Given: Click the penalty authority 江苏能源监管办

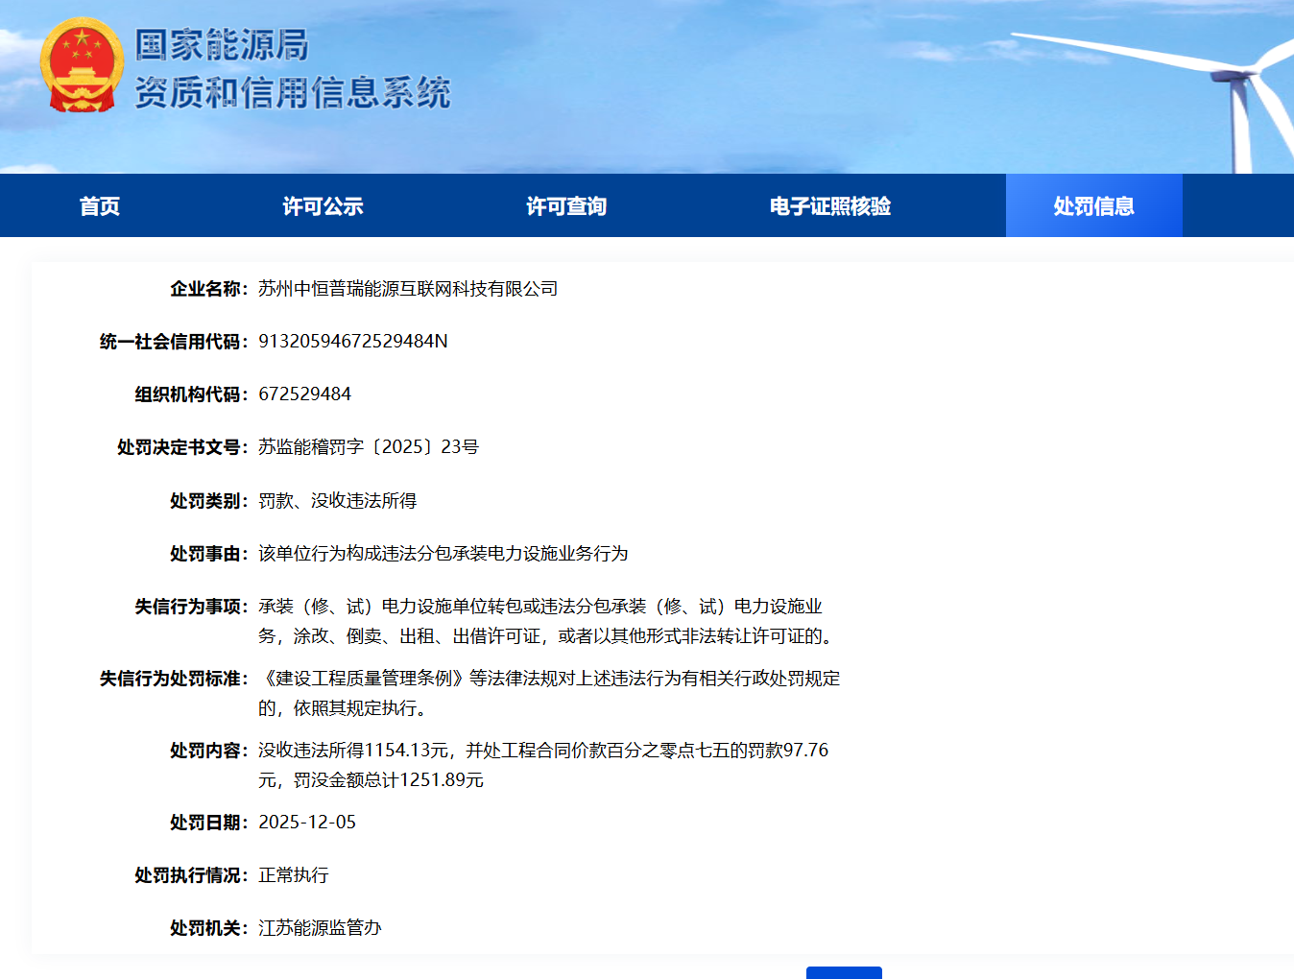Looking at the screenshot, I should pyautogui.click(x=320, y=928).
